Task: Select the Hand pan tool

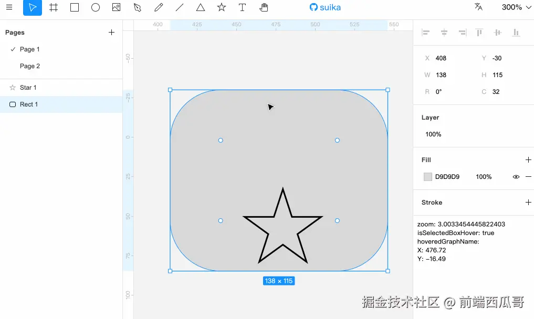Action: coord(264,7)
